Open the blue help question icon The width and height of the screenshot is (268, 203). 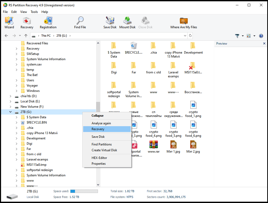[261, 36]
